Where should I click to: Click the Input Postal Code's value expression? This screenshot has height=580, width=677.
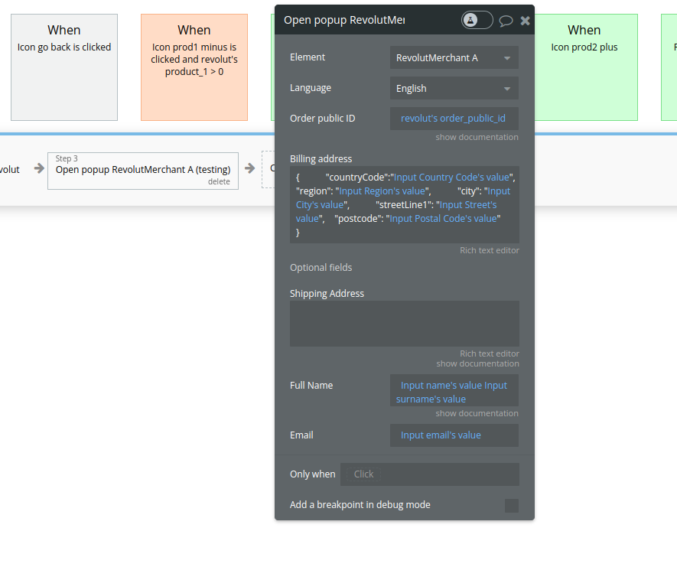pyautogui.click(x=443, y=219)
